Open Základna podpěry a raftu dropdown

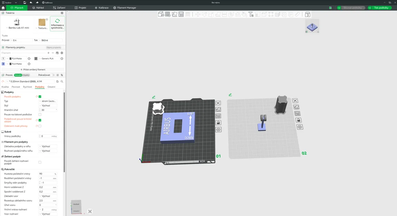[48, 146]
